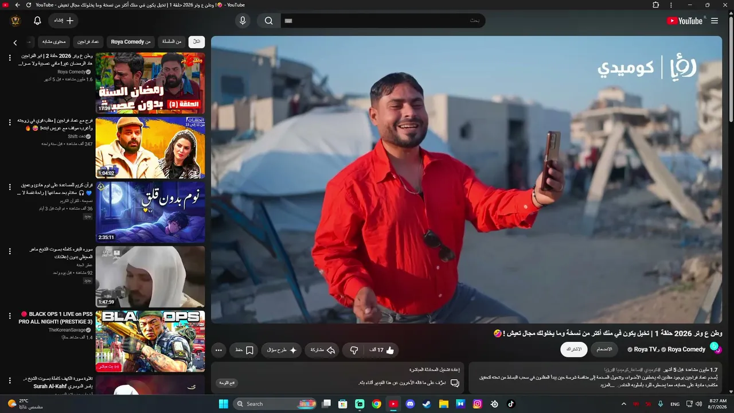Select the من السلسلة filter chip
Viewport: 734px width, 413px height.
tap(171, 42)
